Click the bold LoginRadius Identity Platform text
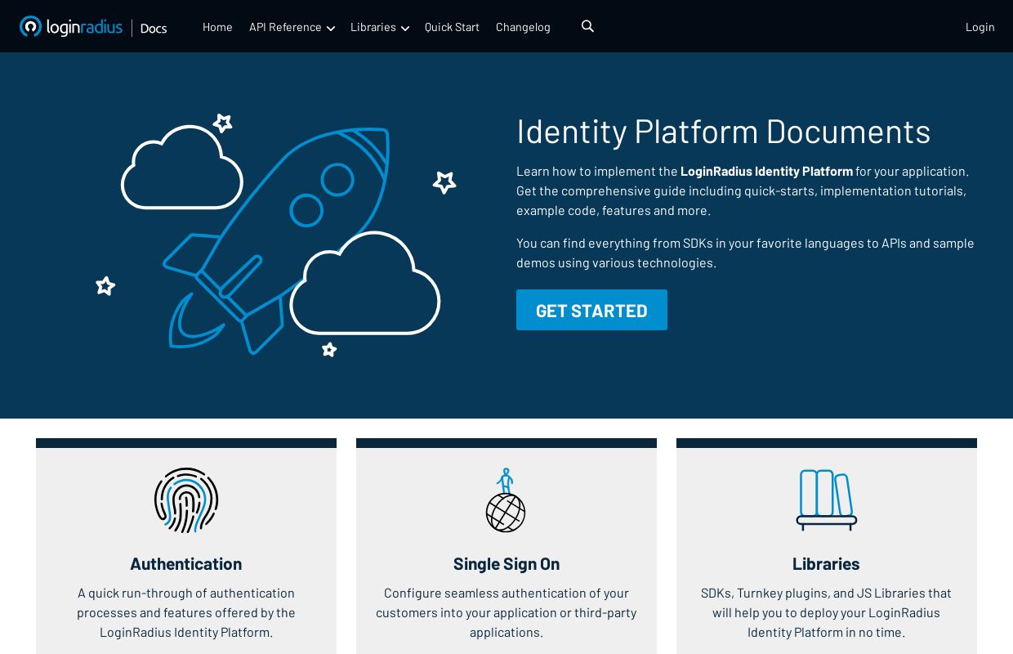1013x654 pixels. [x=766, y=171]
